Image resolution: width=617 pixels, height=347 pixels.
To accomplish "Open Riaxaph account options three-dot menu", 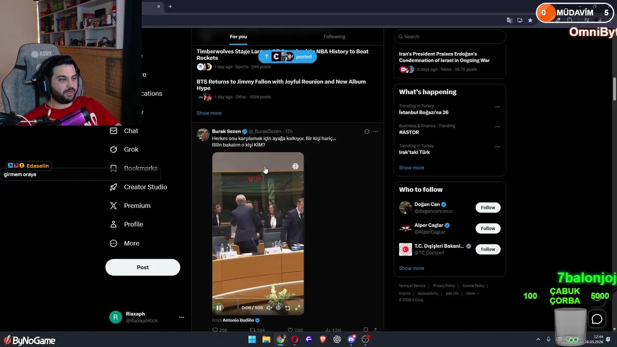I will click(x=182, y=317).
